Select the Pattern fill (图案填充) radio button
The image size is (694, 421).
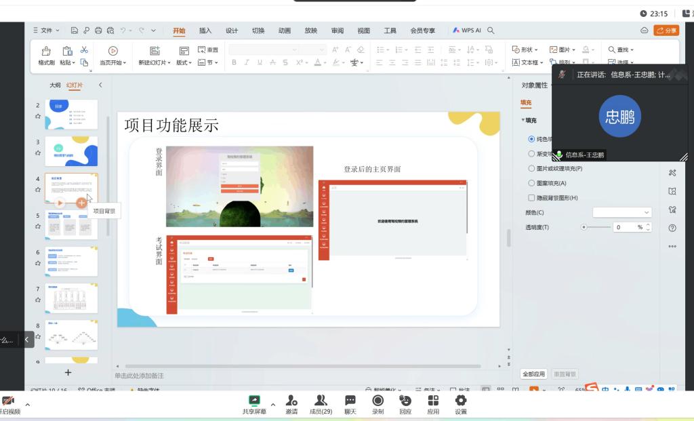531,183
